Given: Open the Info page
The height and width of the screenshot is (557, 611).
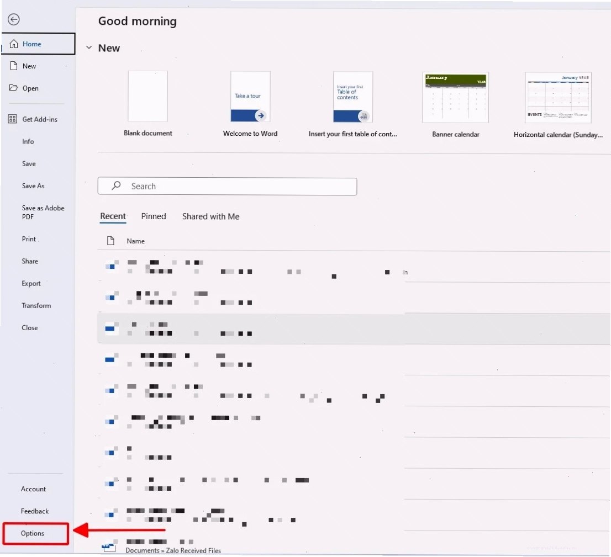Looking at the screenshot, I should [x=28, y=141].
